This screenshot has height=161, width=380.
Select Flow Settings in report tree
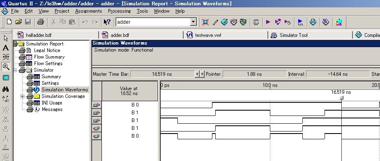click(48, 63)
